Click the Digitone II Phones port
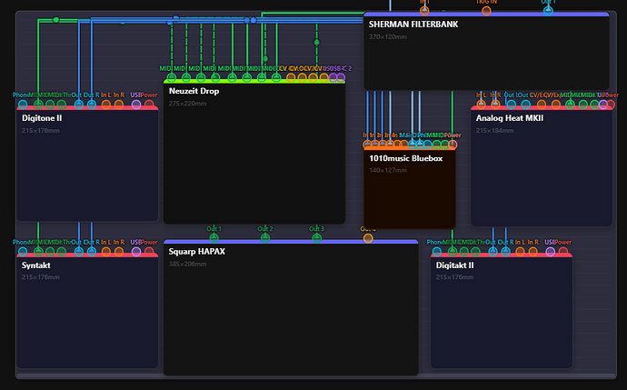Screen dimensions: 627x390 click(x=23, y=105)
